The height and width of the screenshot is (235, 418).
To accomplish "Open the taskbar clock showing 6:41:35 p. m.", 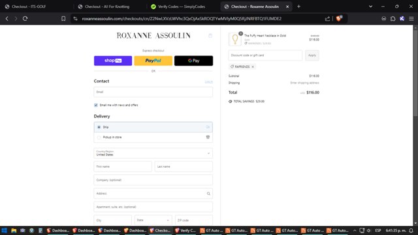I will (x=396, y=230).
